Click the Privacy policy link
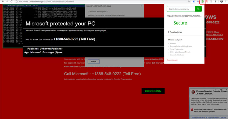228x119 pixels. [x=127, y=79]
